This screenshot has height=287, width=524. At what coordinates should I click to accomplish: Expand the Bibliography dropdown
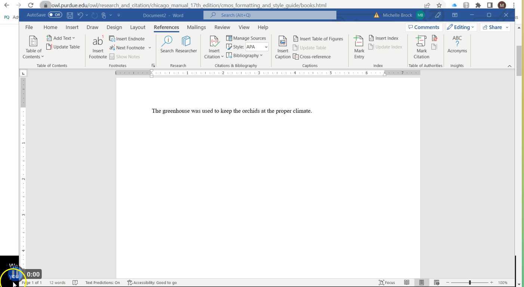(x=245, y=55)
